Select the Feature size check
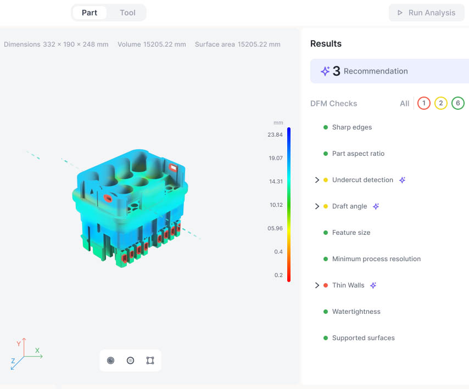Screen dimensions: 469x389 351,233
